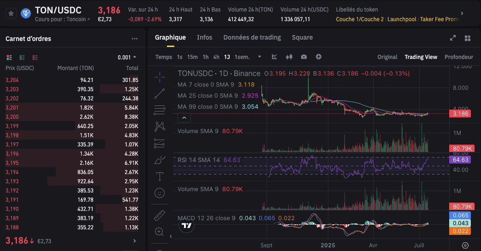Select the 15m time interval
The width and height of the screenshot is (481, 251).
click(x=192, y=57)
